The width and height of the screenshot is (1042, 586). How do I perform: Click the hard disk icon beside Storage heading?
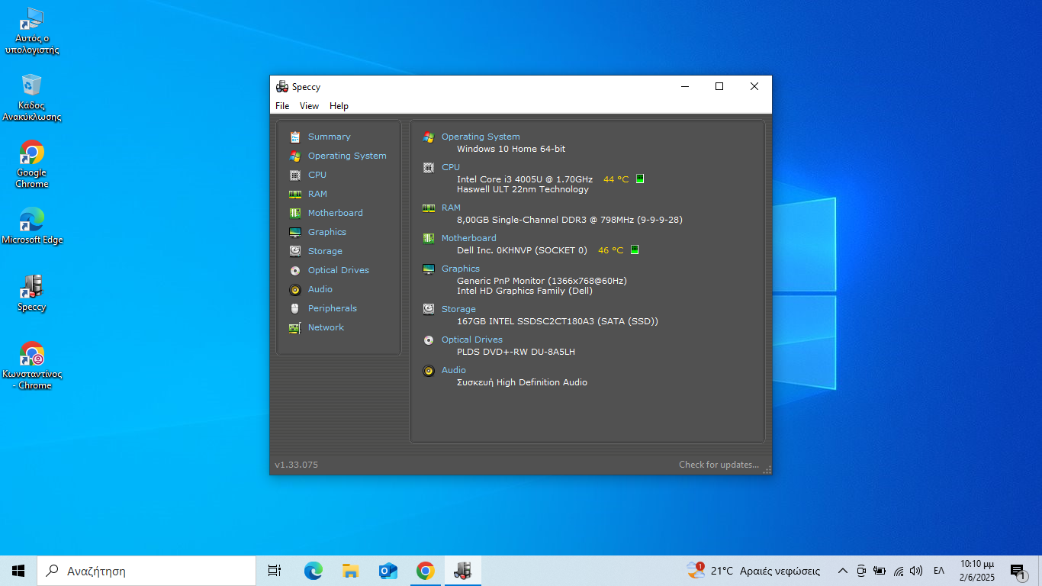(x=429, y=309)
